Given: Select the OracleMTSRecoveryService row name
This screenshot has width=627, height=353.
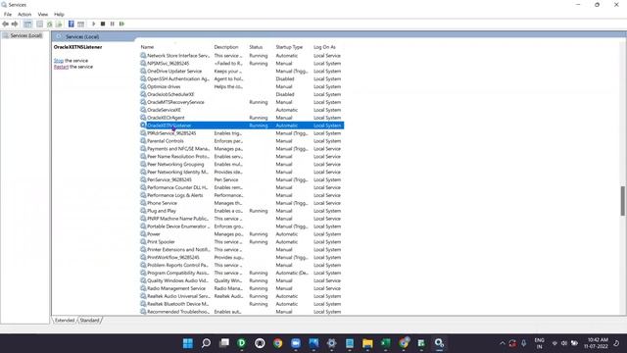Looking at the screenshot, I should pos(175,102).
